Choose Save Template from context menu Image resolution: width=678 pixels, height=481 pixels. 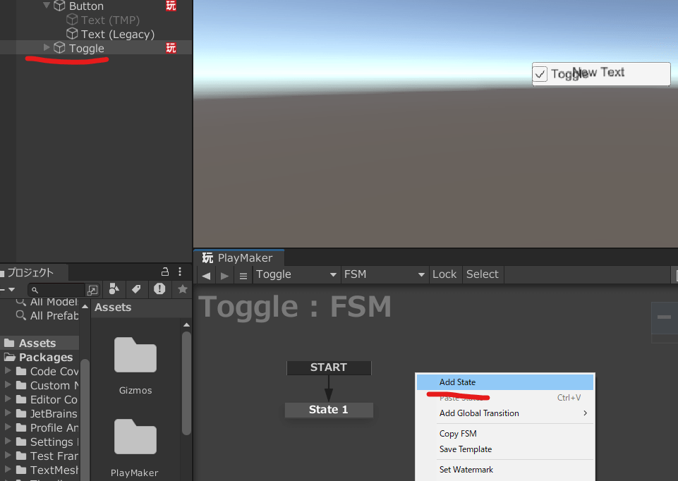(466, 449)
